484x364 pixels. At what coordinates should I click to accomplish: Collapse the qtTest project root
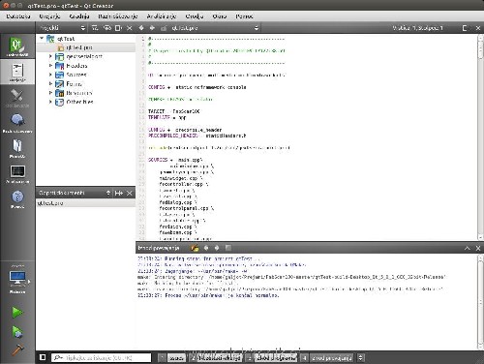tap(42, 38)
